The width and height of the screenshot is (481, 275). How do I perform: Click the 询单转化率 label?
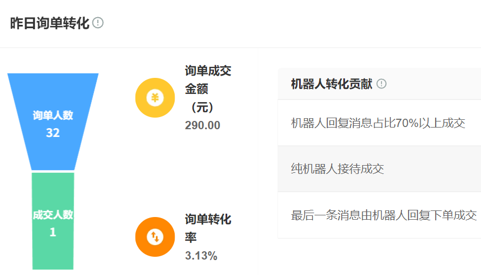208,228
